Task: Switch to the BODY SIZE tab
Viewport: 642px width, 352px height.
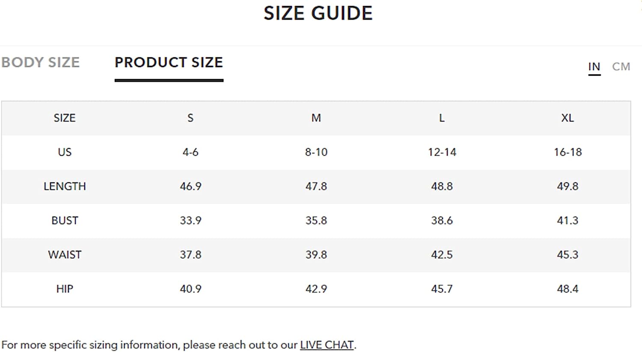Action: (x=41, y=62)
